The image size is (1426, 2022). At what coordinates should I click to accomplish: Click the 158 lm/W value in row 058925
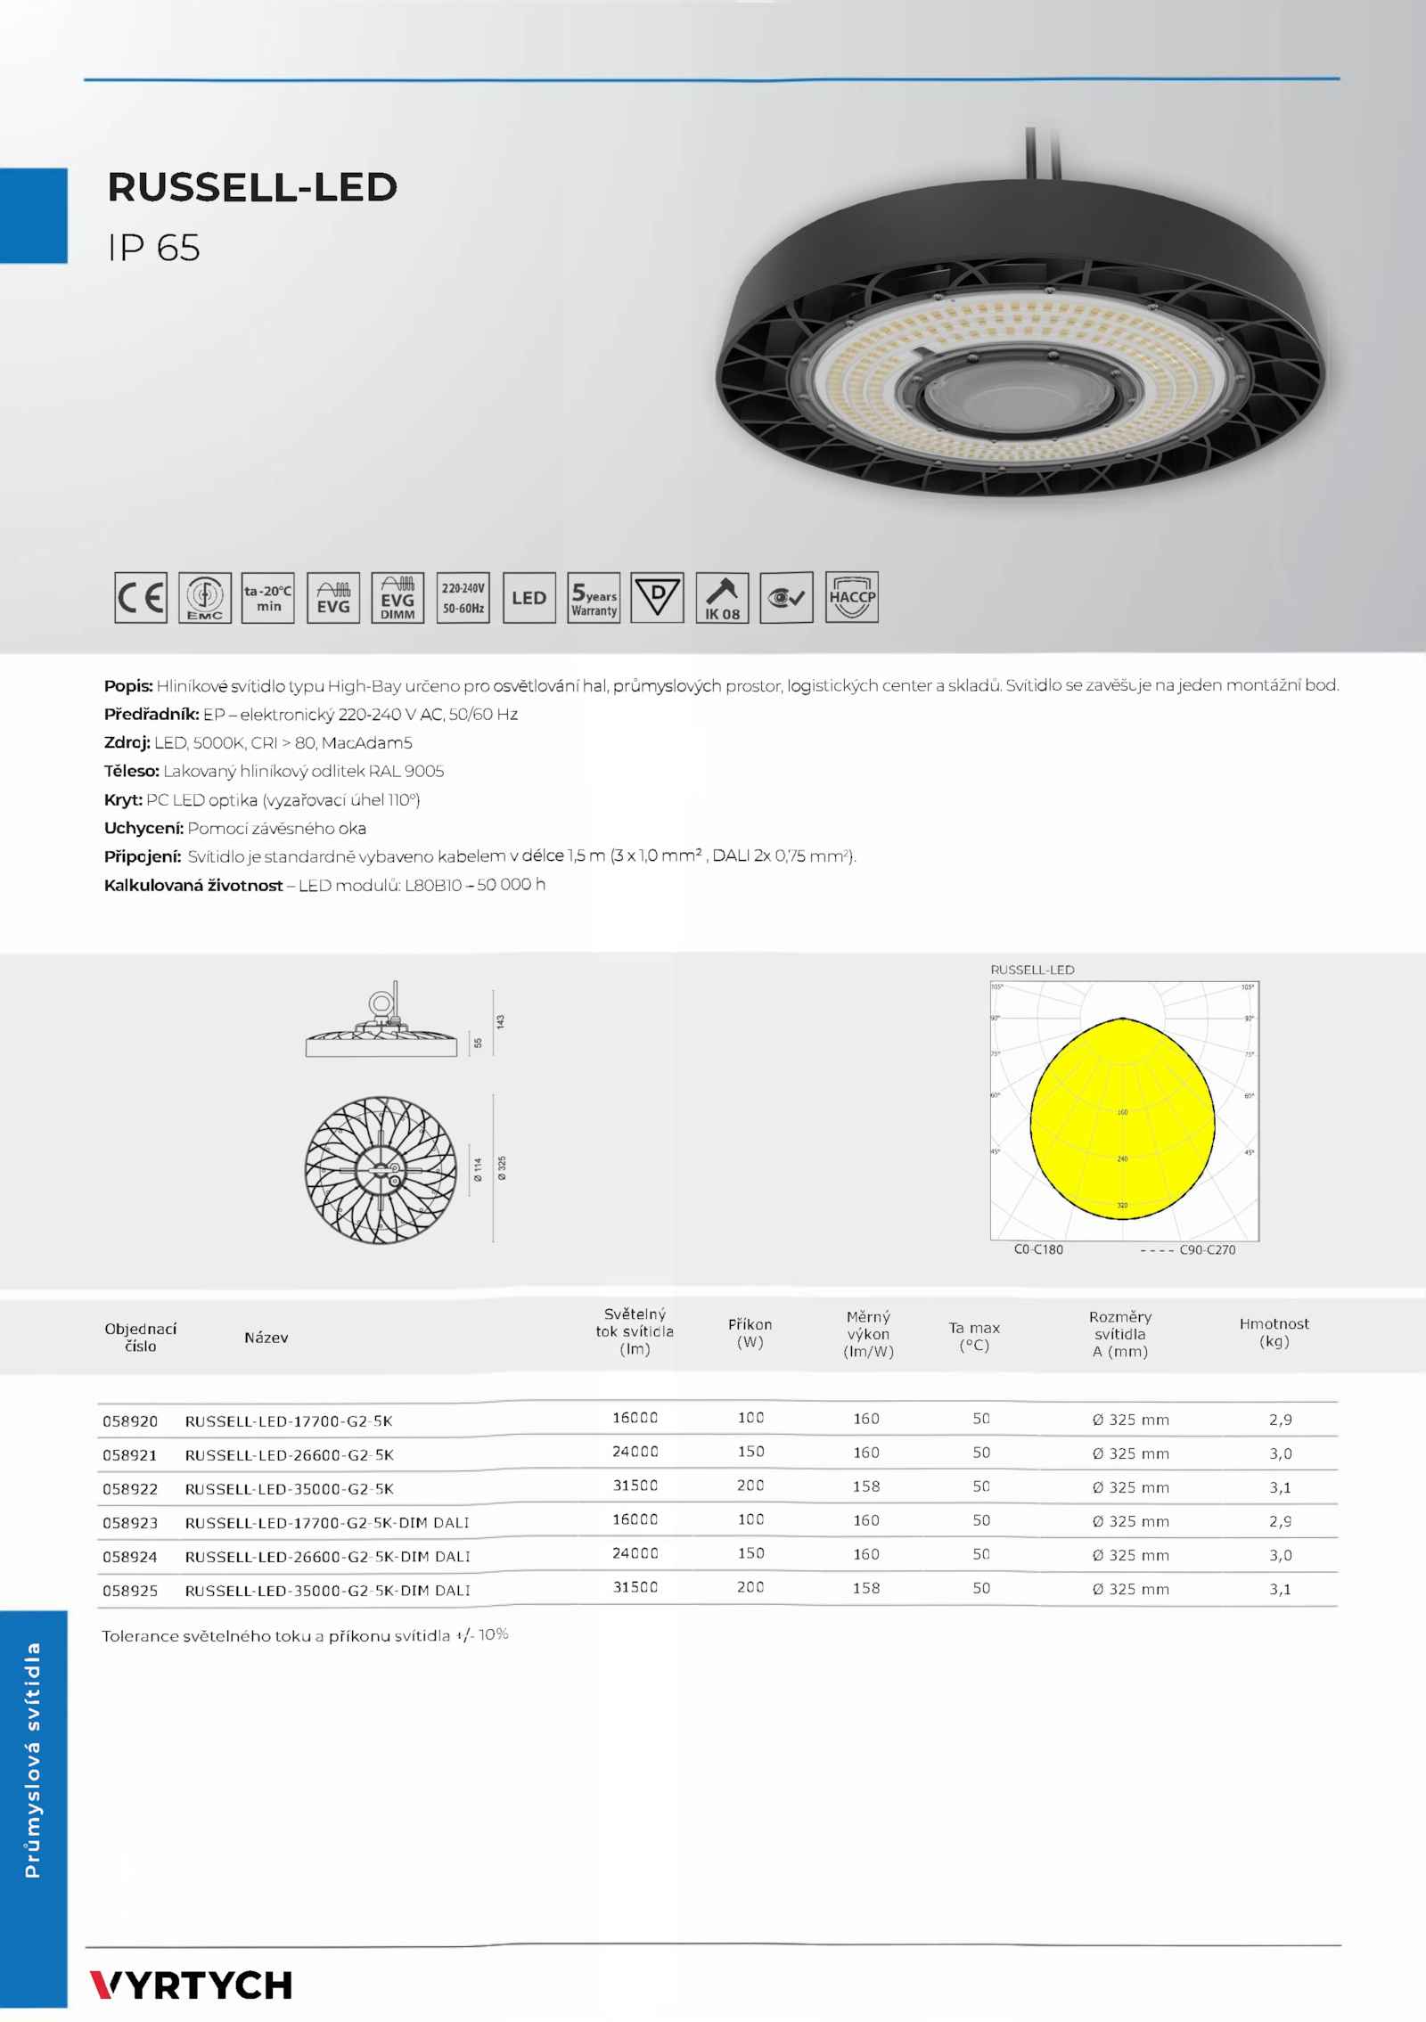pyautogui.click(x=866, y=1588)
